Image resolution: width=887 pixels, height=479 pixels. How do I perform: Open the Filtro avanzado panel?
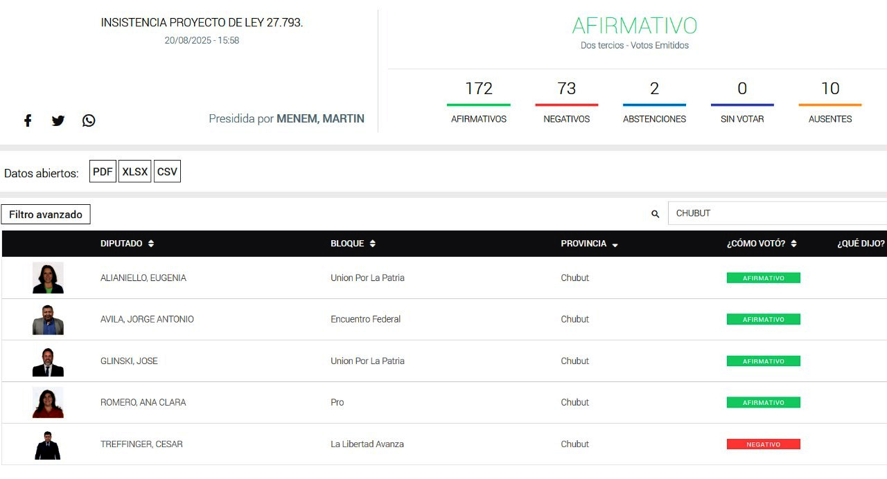tap(46, 215)
